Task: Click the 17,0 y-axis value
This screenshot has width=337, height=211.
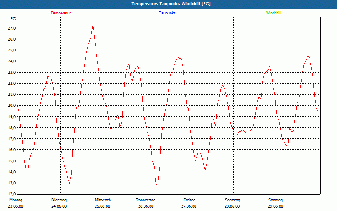Action: (x=12, y=139)
